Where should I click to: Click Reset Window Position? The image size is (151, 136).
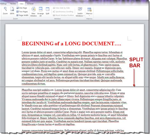pyautogui.click(x=63, y=15)
